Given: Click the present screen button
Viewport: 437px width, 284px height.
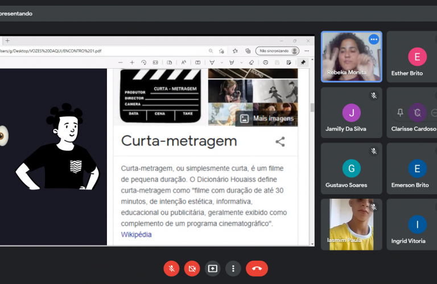Looking at the screenshot, I should click(x=212, y=268).
